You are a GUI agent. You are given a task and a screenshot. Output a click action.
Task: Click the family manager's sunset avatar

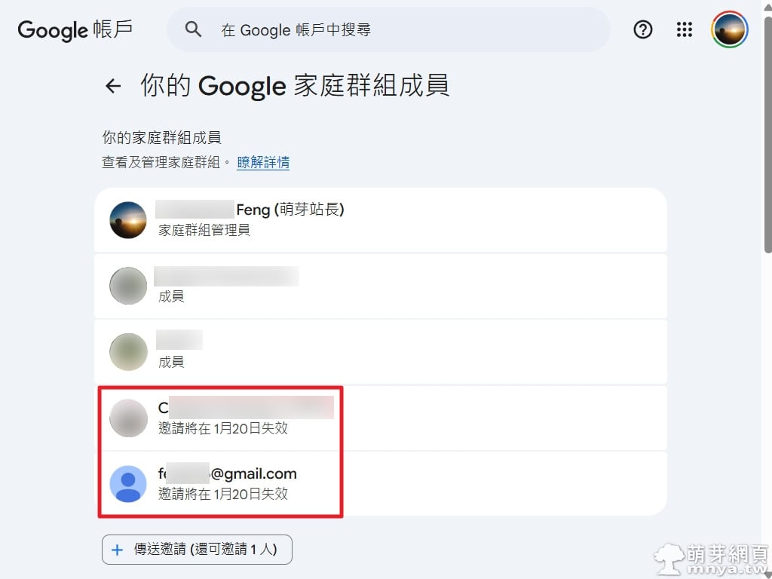128,220
